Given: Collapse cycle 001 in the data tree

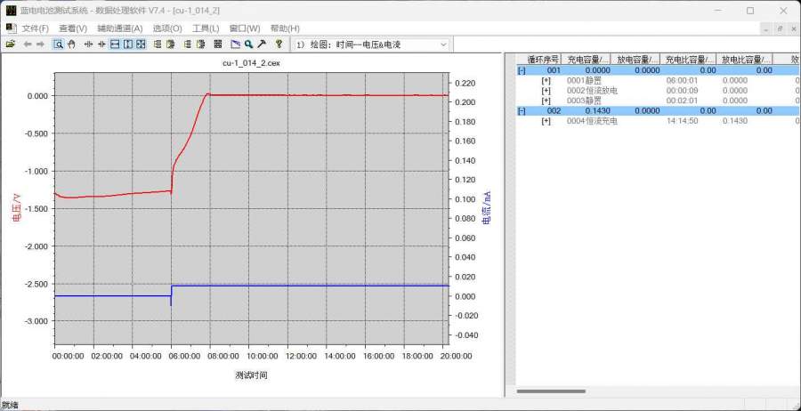Looking at the screenshot, I should pos(522,69).
